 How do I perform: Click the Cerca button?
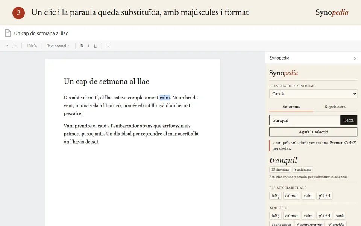[349, 120]
